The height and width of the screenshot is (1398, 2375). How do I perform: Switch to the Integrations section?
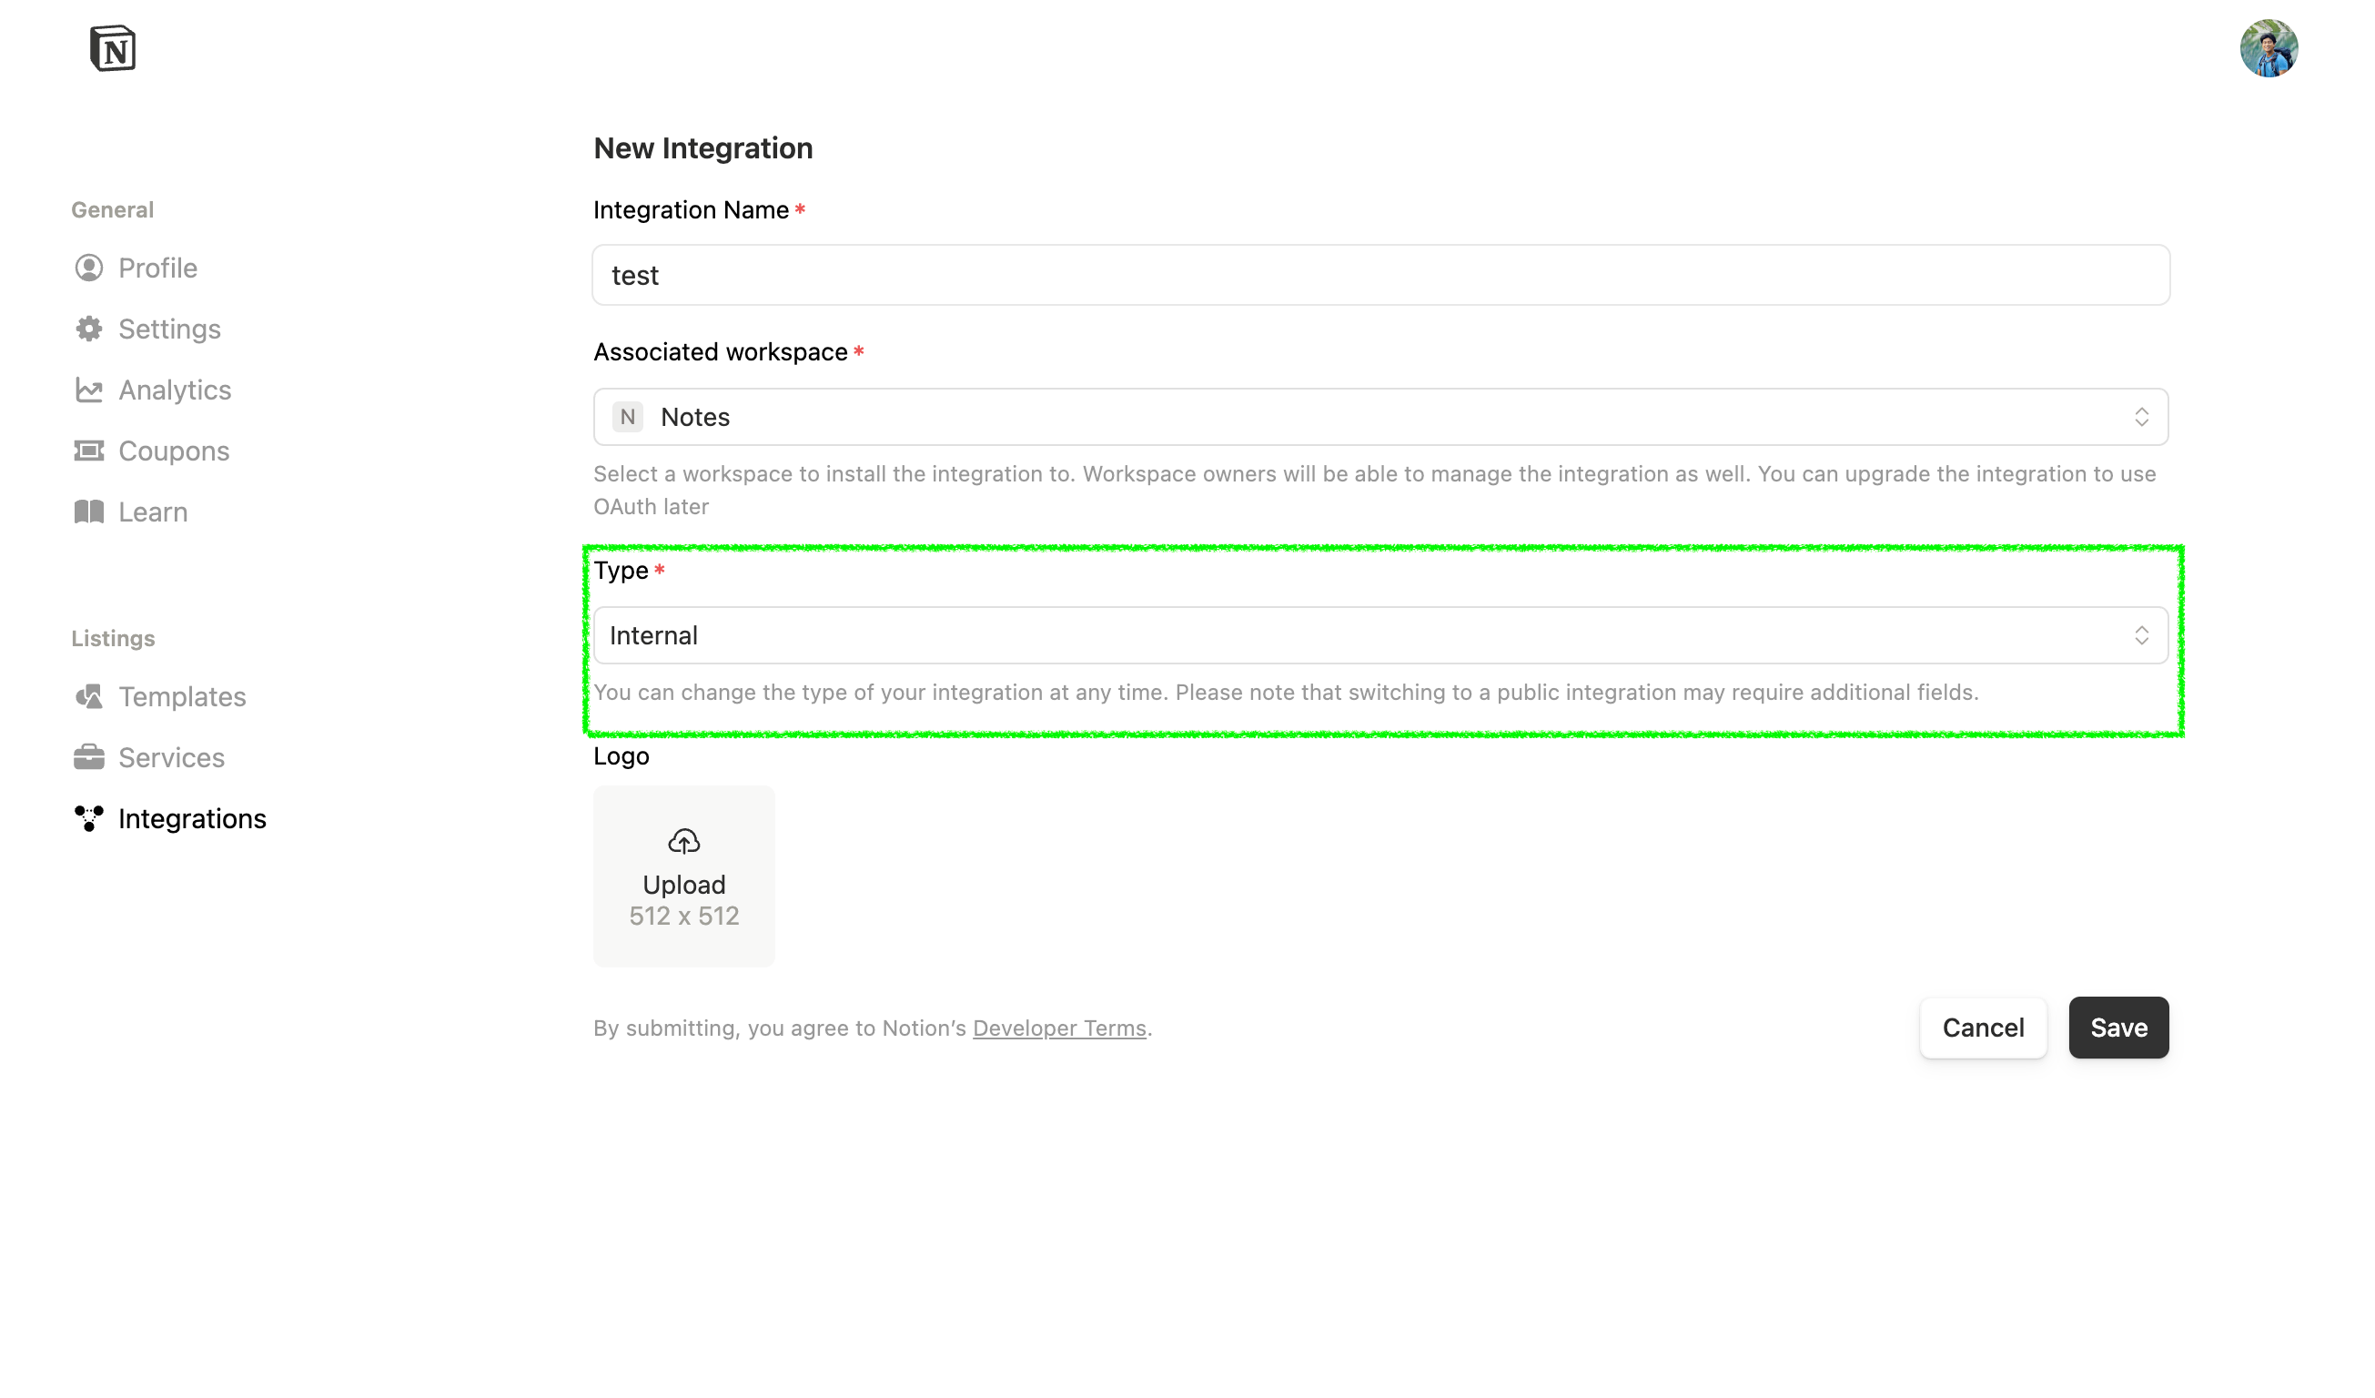(x=192, y=818)
